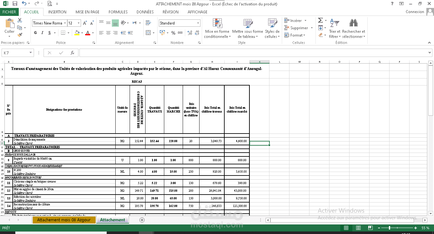Toggle center horizontal text alignment
Viewport: 434px width, 234px height.
[108, 33]
